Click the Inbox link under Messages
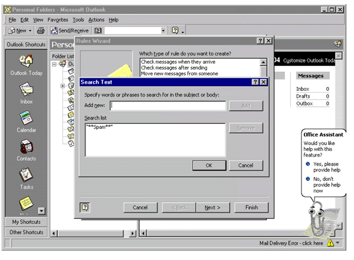 tap(303, 89)
